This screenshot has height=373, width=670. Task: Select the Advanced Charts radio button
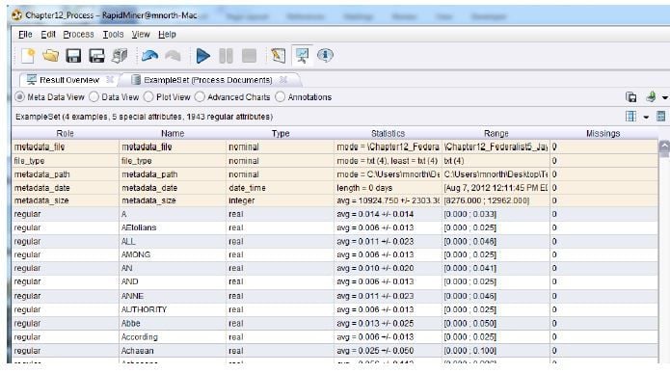tap(200, 97)
